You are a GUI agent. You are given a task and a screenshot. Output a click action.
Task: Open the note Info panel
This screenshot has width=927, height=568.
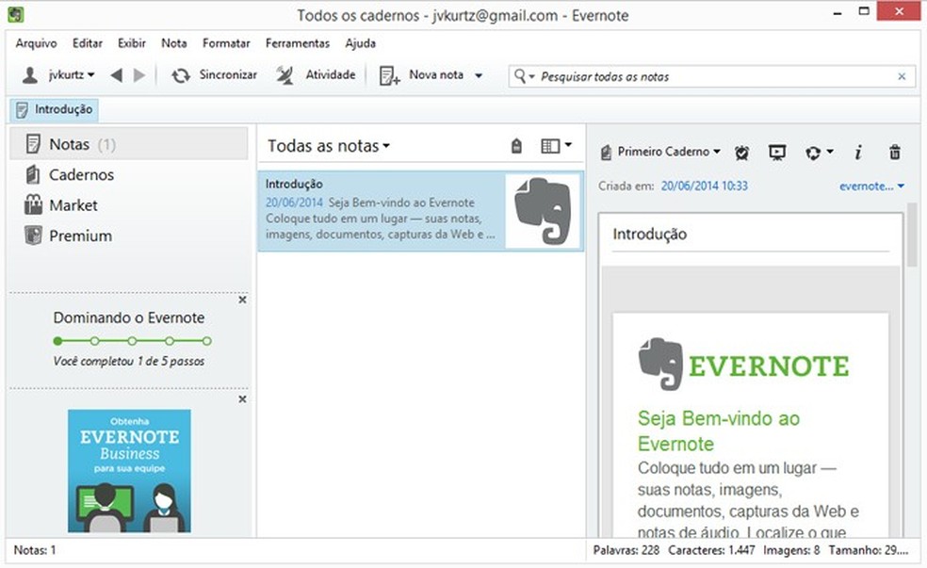click(x=858, y=152)
